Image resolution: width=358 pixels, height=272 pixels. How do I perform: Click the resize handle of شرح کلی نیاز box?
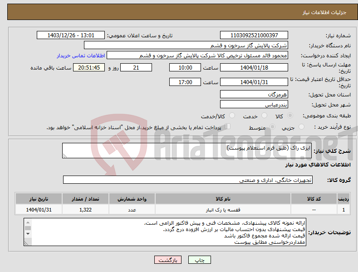(x=65, y=156)
